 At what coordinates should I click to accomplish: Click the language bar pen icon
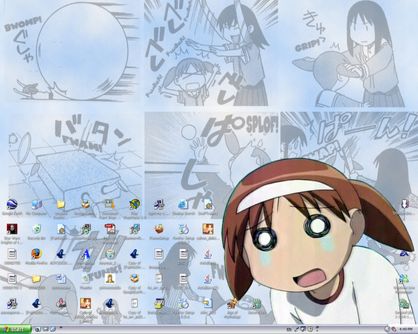tap(296, 329)
